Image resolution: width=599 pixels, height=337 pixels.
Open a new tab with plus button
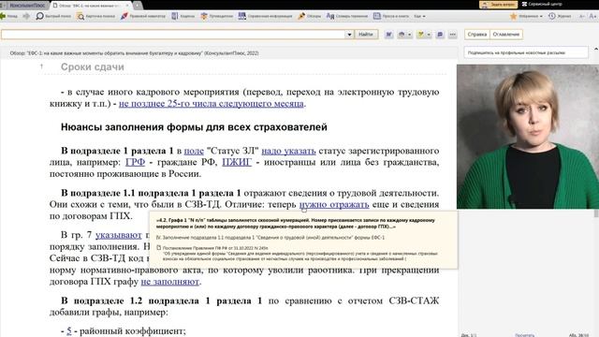138,6
